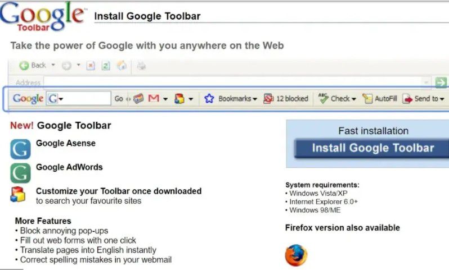Click the browser Back button
Viewport: 449px width, 270px height.
(33, 66)
